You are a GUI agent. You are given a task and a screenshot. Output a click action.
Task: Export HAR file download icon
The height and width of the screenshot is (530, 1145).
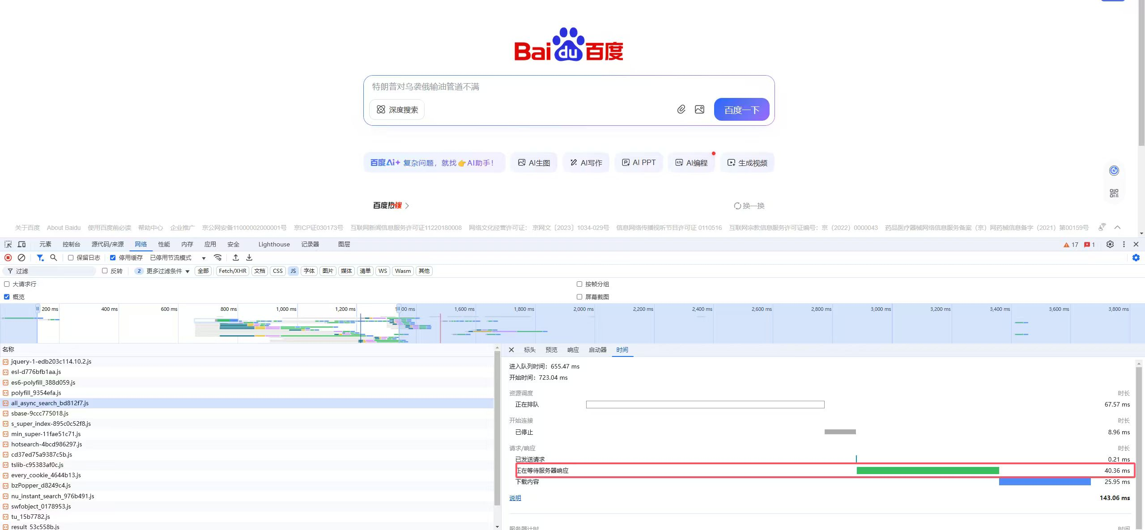(249, 258)
